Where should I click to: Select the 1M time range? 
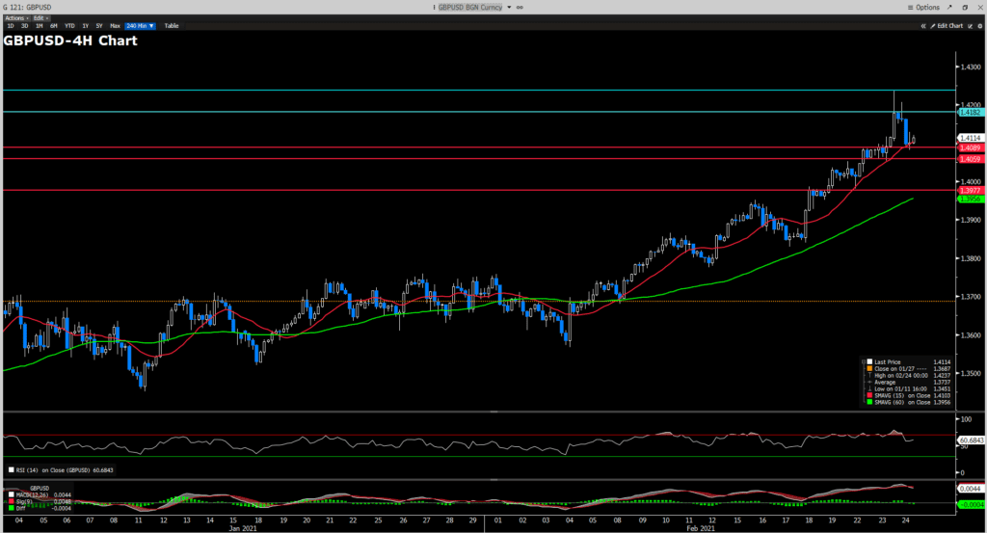39,26
